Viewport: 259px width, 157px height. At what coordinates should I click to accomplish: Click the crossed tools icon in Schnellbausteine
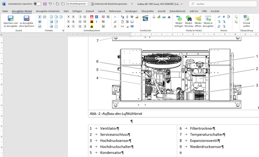coord(115,27)
